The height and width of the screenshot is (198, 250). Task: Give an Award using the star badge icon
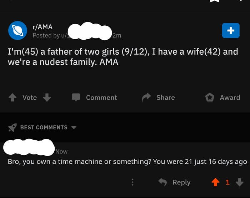[x=210, y=97]
